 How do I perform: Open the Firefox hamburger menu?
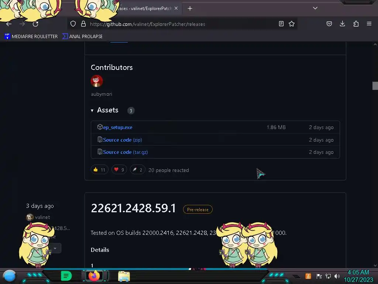point(369,24)
